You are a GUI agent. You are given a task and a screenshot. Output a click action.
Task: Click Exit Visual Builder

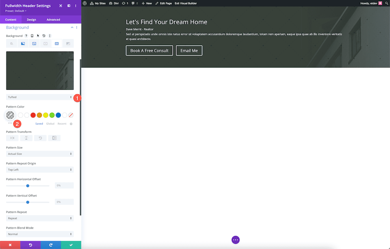186,3
